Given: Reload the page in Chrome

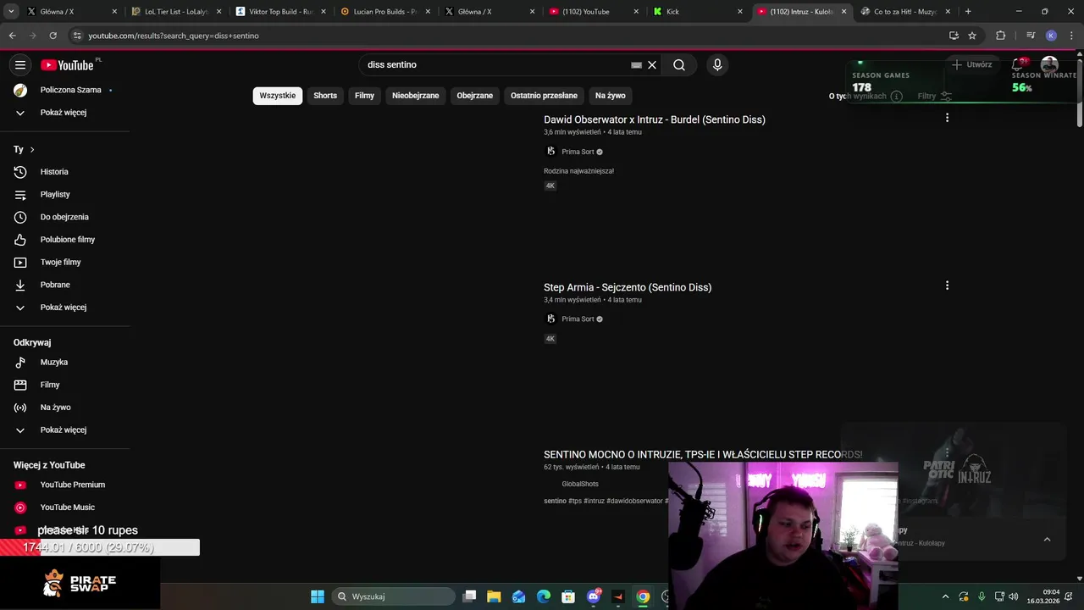Looking at the screenshot, I should [x=53, y=36].
